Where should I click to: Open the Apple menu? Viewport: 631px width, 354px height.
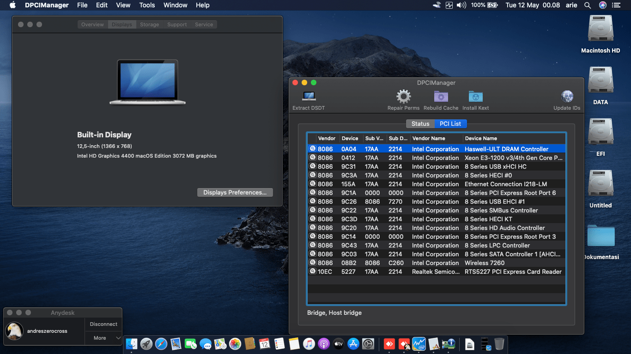coord(12,5)
